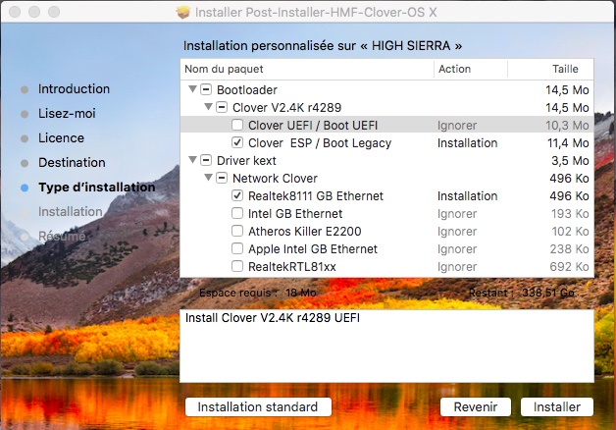This screenshot has width=616, height=430.
Task: Select the Clover ESP / Boot Legacy row
Action: pos(387,142)
